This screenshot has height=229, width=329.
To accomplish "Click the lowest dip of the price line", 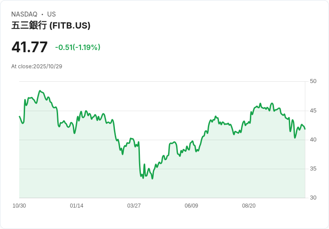I will pos(152,179).
